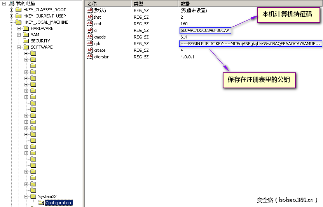The width and height of the screenshot is (323, 207).
Task: Click REG_SZ type in xVersion row
Action: tap(141, 57)
